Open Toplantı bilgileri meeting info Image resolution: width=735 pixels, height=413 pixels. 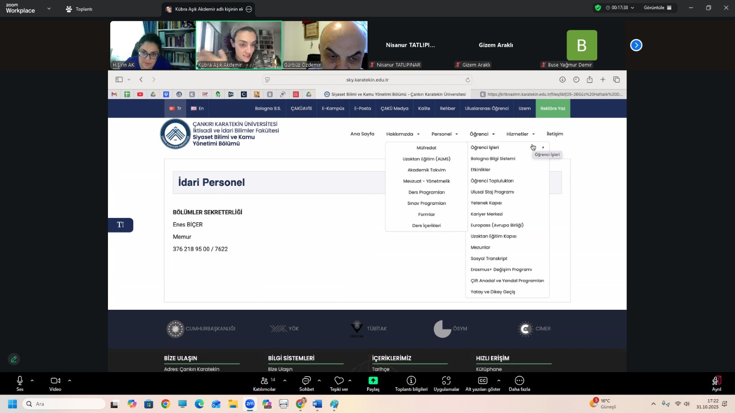(x=411, y=384)
